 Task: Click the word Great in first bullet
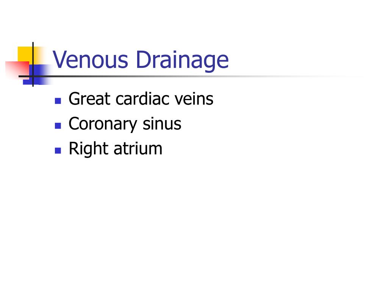click(x=89, y=99)
